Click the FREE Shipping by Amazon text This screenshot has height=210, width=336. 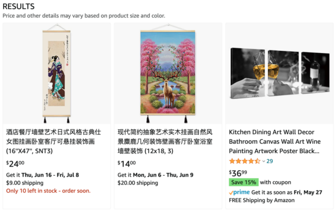[x=262, y=200]
